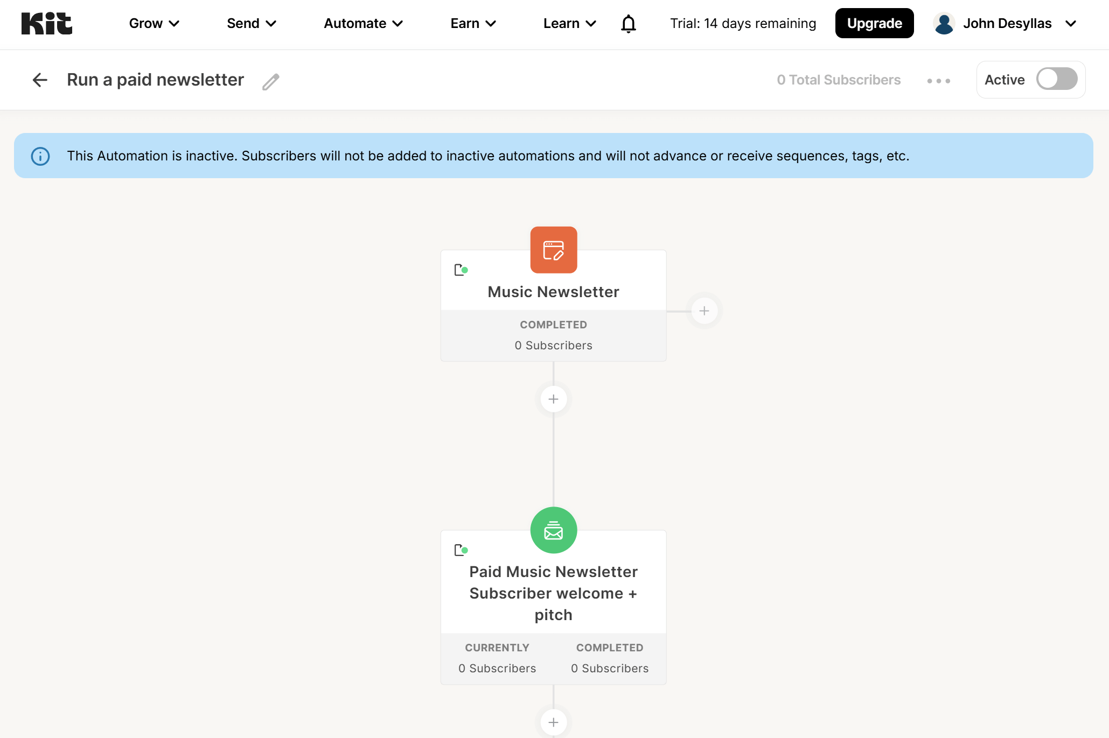This screenshot has width=1109, height=738.
Task: Click the plus icon below the Paid newsletter node
Action: coord(553,722)
